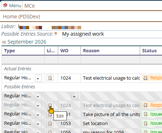The width and height of the screenshot is (162, 133).
Task: Click the Set location reason text
Action: coord(95,124)
